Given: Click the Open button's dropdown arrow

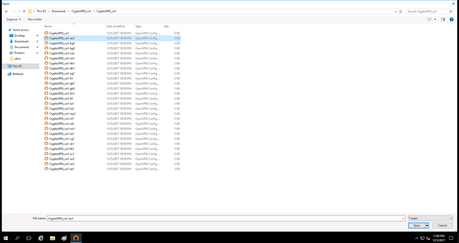Looking at the screenshot, I should click(427, 225).
